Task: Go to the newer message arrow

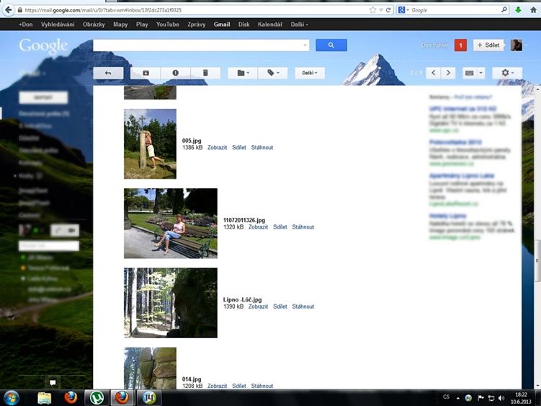Action: point(434,73)
